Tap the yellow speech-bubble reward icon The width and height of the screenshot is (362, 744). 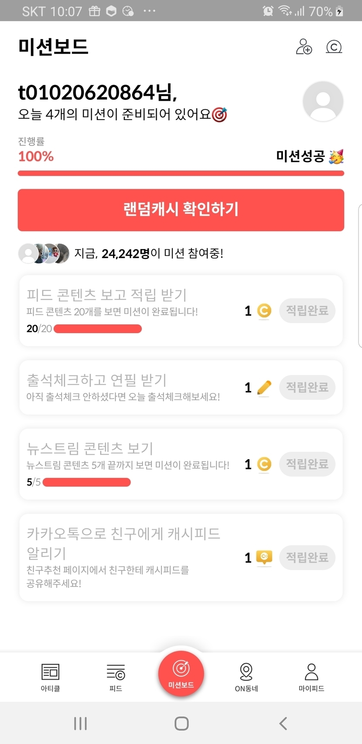[264, 557]
